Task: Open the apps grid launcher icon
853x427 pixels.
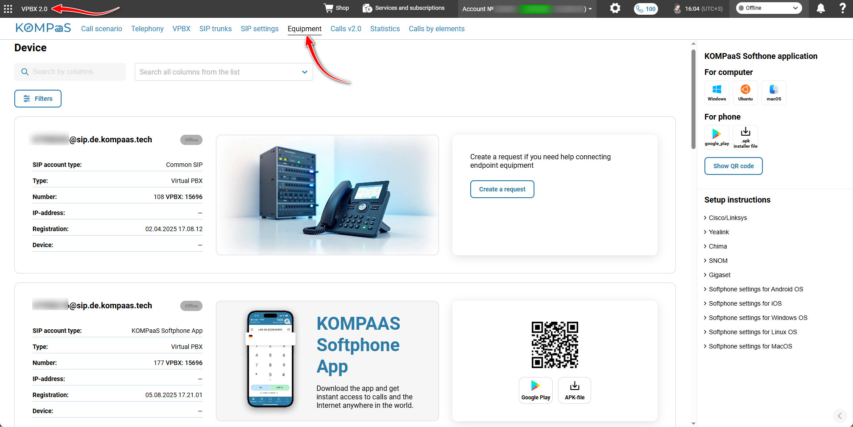Action: coord(8,9)
